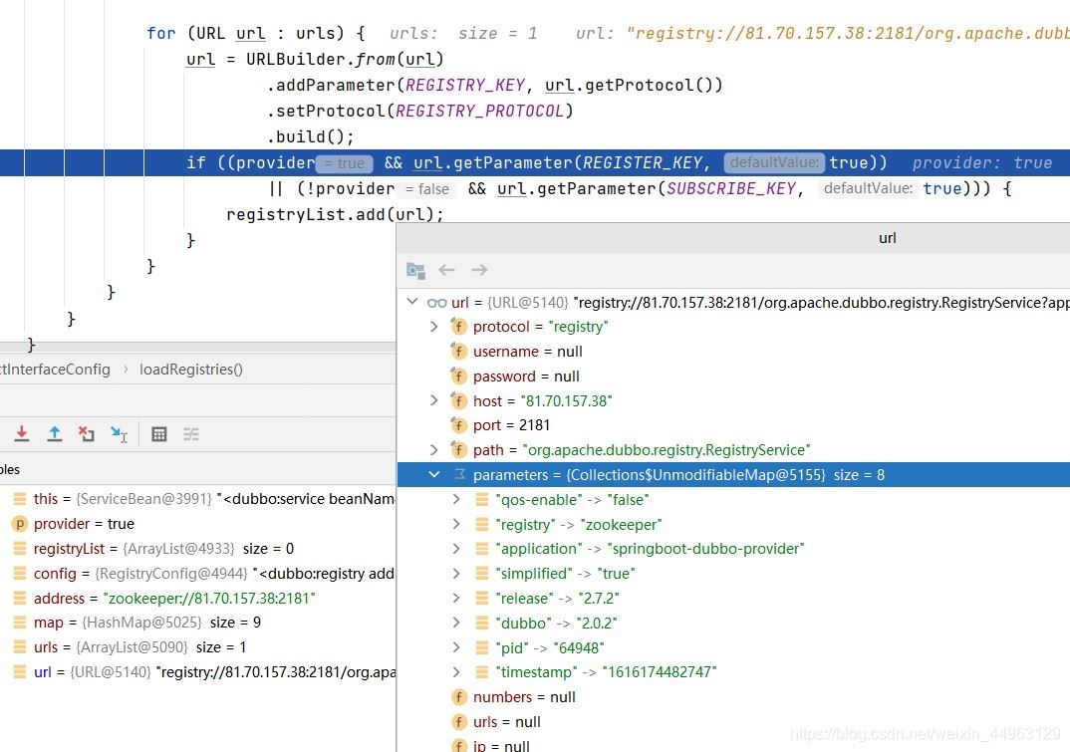
Task: Click the loadRegistries() breadcrumb
Action: (x=191, y=370)
